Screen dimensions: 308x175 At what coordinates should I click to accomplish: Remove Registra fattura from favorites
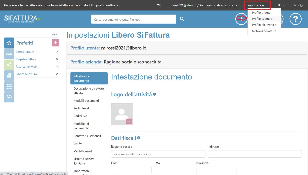57,59
